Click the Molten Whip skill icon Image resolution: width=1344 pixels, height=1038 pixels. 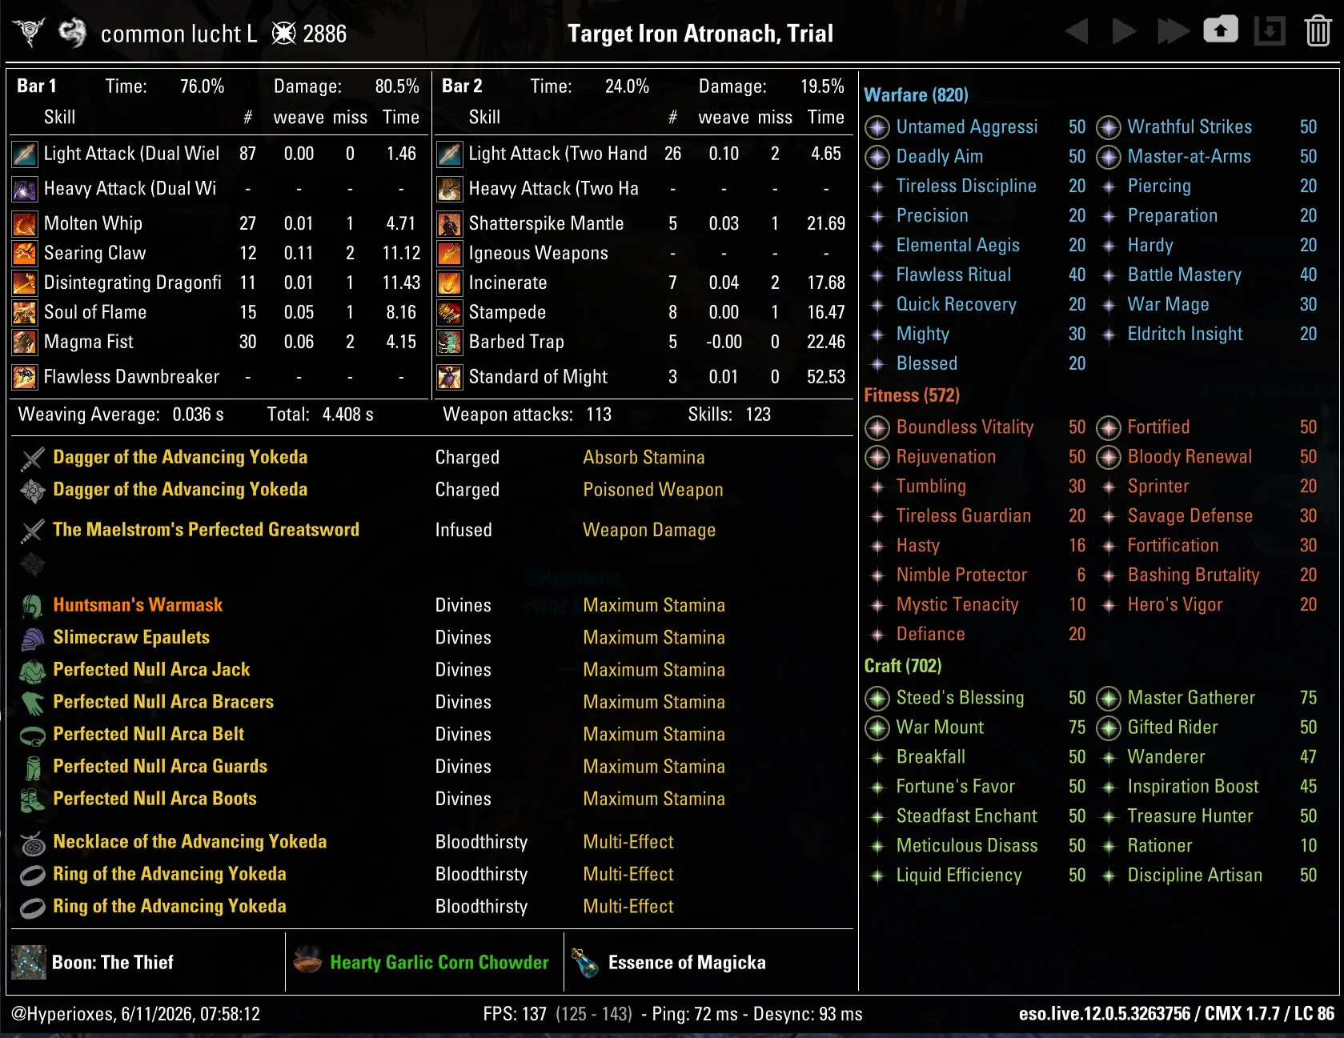pyautogui.click(x=25, y=223)
